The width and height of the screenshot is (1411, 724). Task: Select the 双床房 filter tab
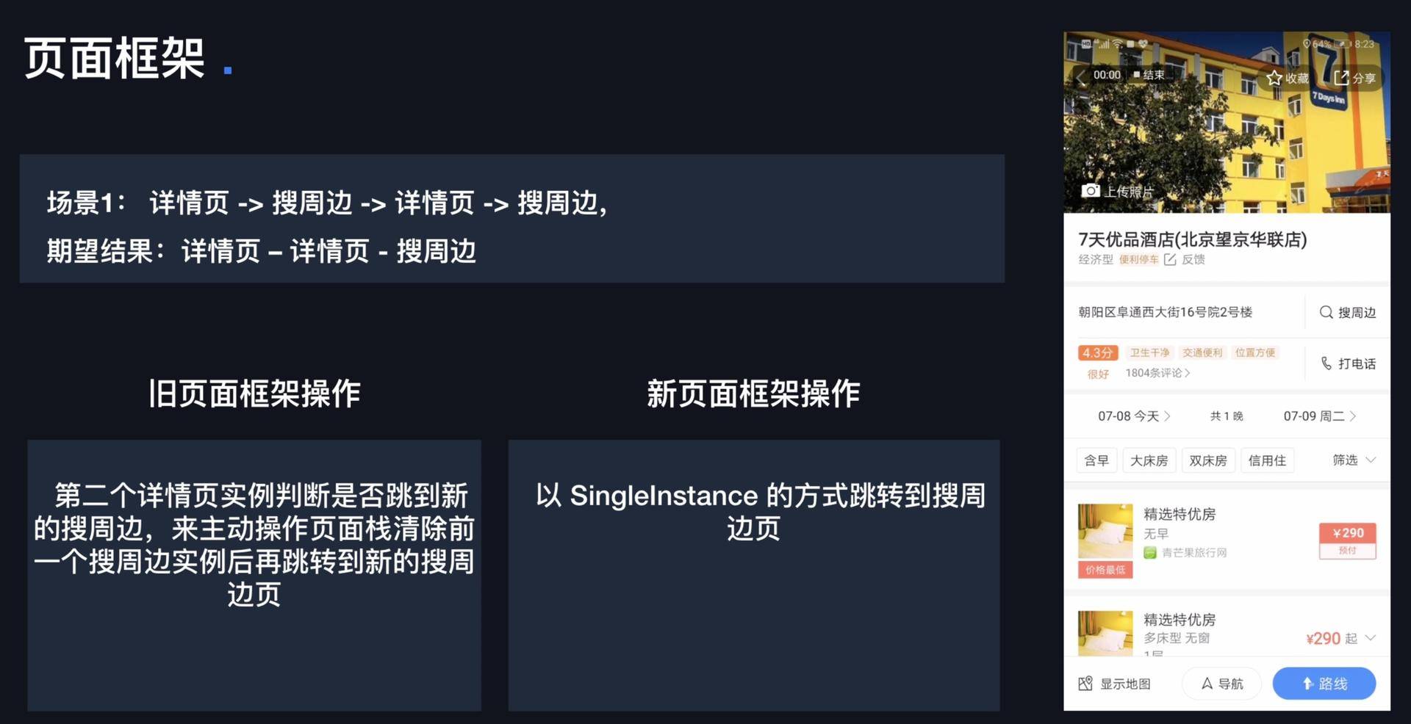click(1207, 460)
